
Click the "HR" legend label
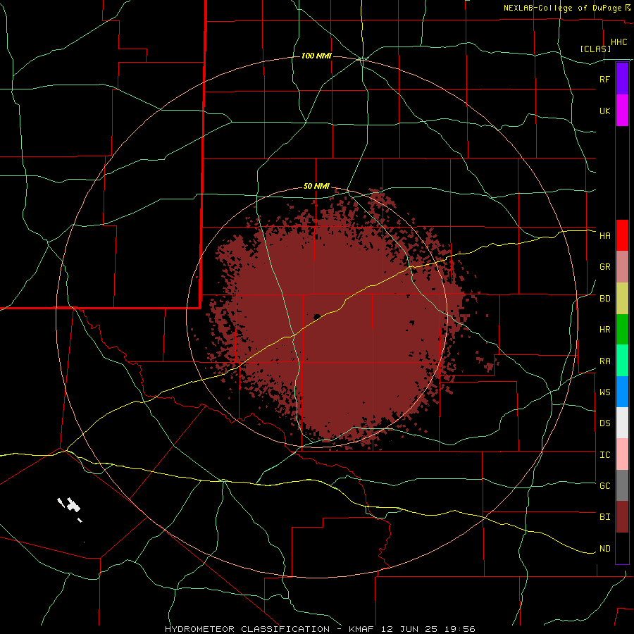(x=604, y=330)
